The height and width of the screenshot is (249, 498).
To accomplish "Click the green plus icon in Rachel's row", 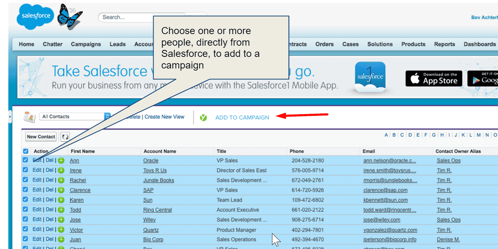I will coord(61,180).
